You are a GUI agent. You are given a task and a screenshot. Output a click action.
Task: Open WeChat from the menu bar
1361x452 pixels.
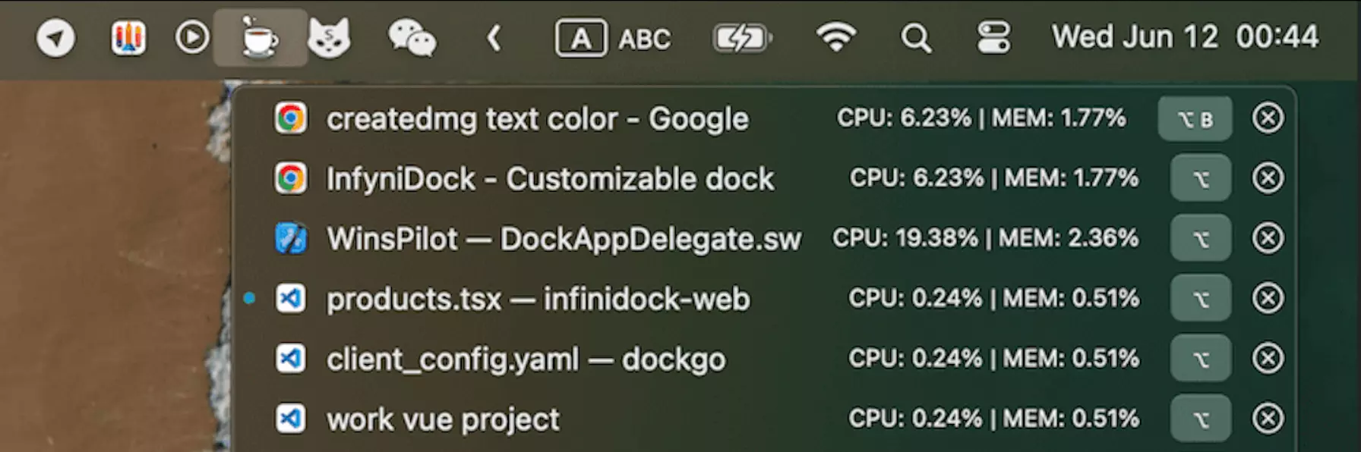coord(412,38)
